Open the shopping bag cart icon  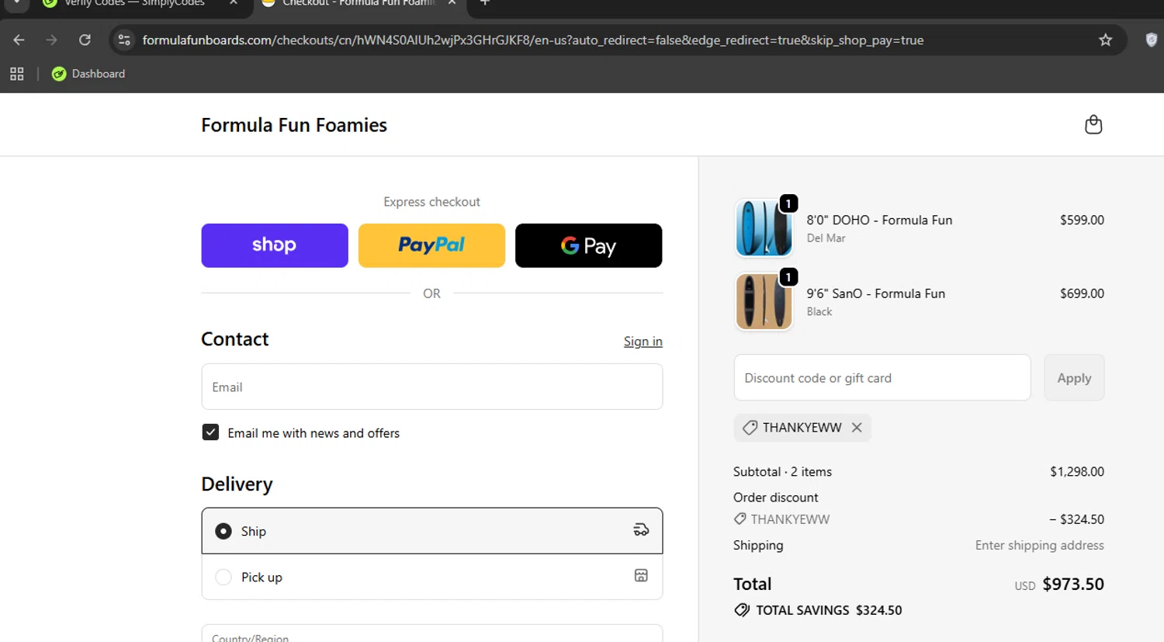[x=1093, y=125]
